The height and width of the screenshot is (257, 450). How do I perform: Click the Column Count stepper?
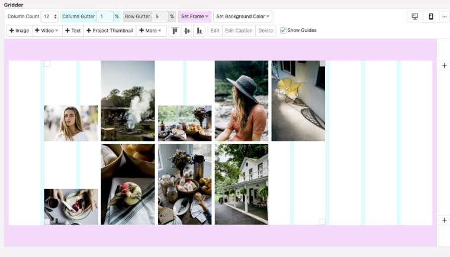tap(55, 17)
